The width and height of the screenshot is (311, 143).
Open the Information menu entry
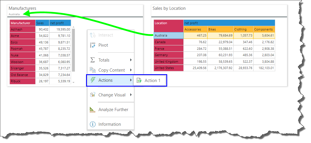pos(109,124)
